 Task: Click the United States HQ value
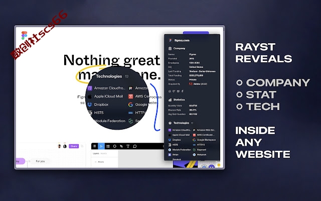pos(196,67)
